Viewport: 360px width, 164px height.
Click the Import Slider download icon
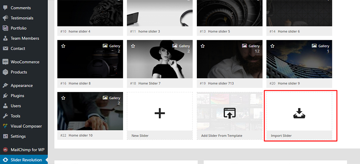click(299, 113)
